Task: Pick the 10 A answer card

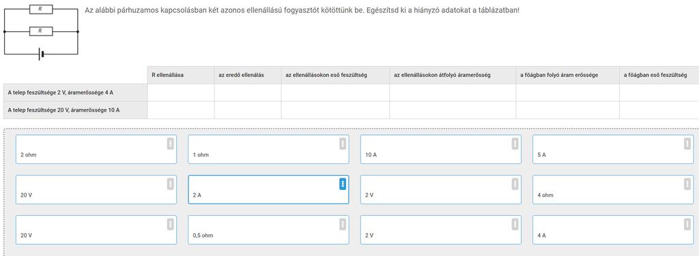Action: point(440,149)
